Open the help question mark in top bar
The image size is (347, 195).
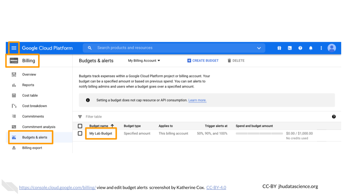300,48
